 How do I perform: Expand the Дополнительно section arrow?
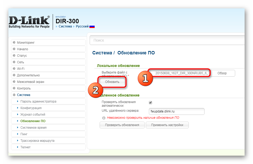(14, 75)
